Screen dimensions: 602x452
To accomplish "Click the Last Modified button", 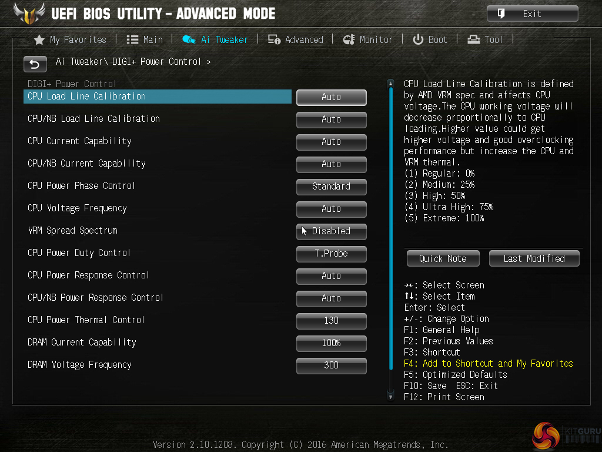I will (534, 259).
